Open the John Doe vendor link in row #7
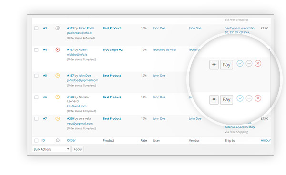The height and width of the screenshot is (175, 286). (x=195, y=119)
